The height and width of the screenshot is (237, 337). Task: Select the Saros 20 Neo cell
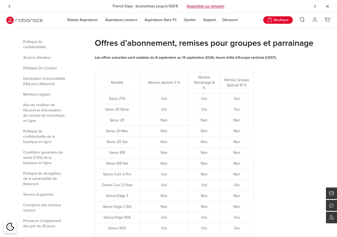(117, 131)
